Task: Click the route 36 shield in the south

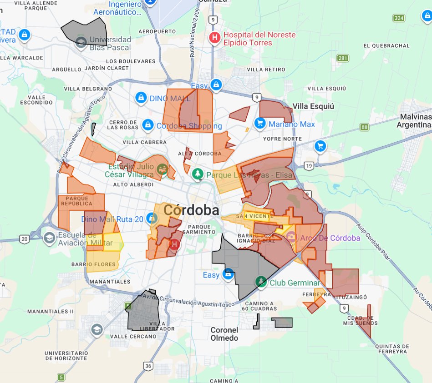Action: click(x=148, y=366)
